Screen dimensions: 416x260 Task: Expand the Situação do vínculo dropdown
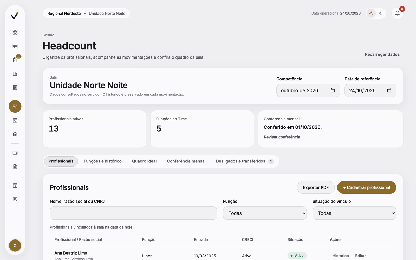(354, 213)
